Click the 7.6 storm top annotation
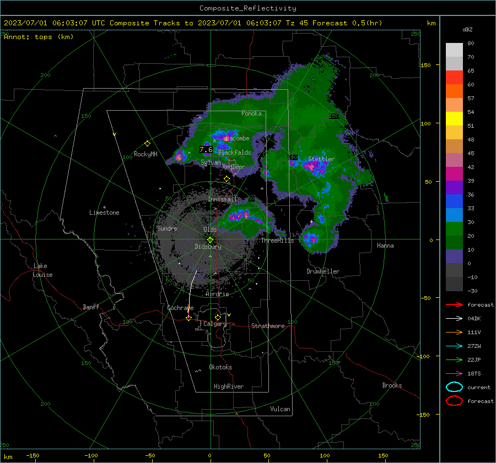 206,150
